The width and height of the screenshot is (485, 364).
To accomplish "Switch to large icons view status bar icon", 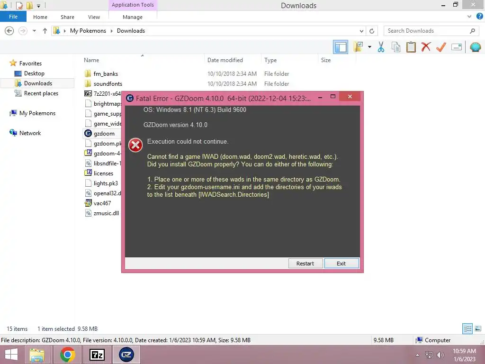I will pyautogui.click(x=478, y=328).
